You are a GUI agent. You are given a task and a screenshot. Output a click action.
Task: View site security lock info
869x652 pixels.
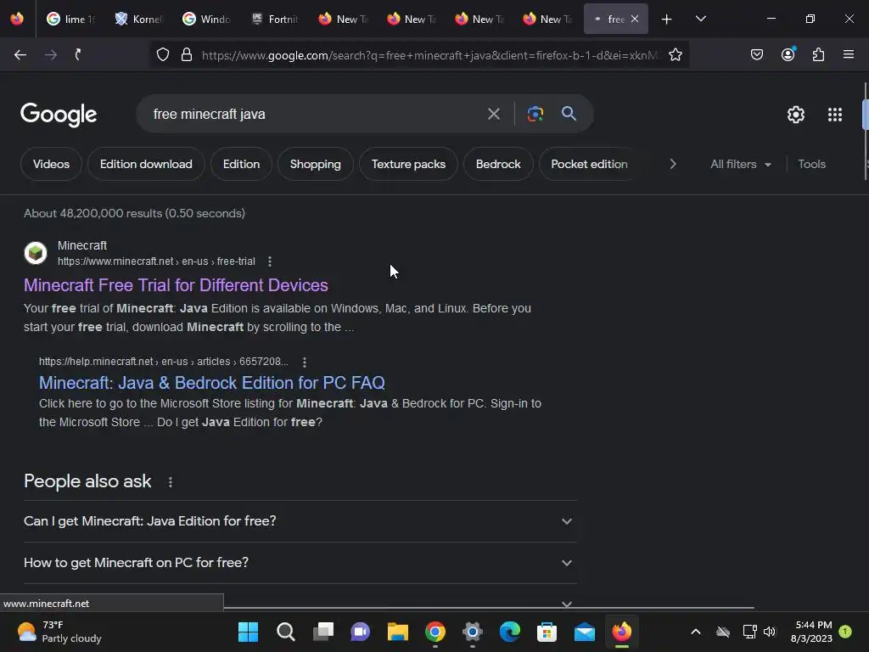(x=187, y=55)
